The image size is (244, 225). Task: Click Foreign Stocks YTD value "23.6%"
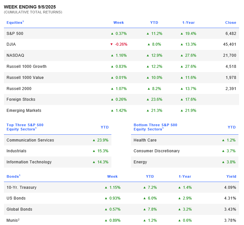coord(157,99)
